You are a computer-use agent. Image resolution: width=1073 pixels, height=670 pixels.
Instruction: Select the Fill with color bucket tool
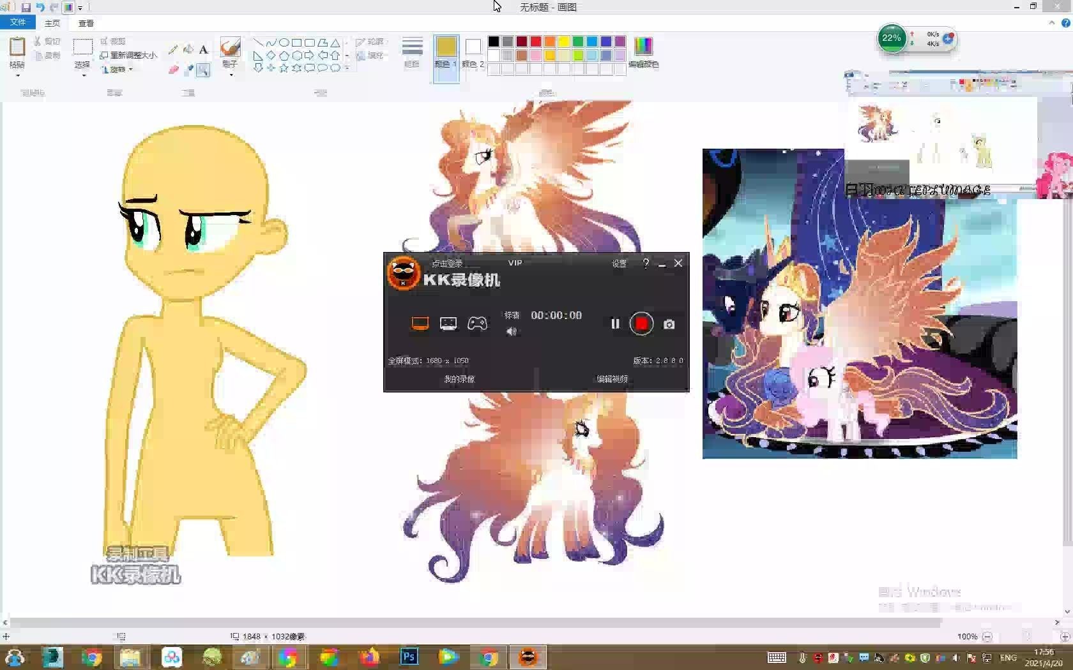point(188,49)
